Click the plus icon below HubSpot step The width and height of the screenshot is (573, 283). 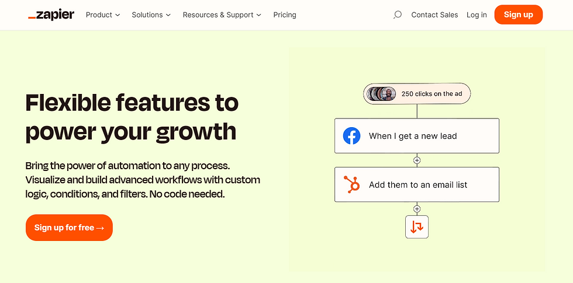coord(416,209)
